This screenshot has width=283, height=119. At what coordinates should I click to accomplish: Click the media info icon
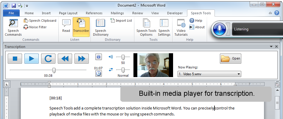99,57
